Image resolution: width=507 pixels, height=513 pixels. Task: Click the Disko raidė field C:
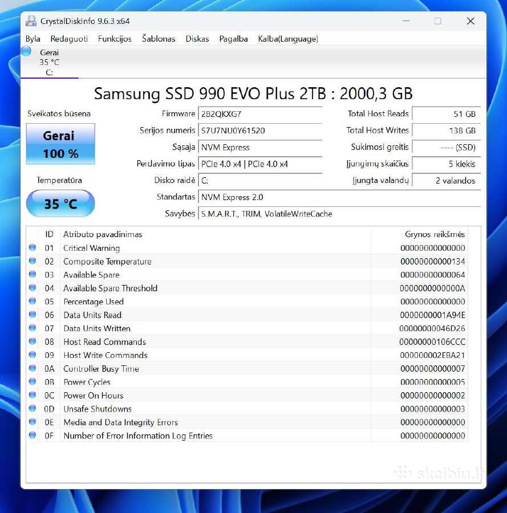pos(260,181)
